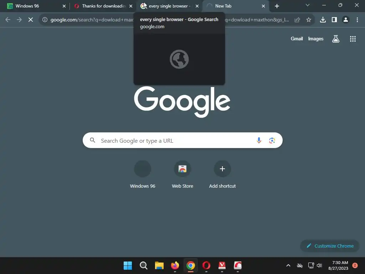View site information icon in address bar
Viewport: 365px width, 274px height.
pos(45,20)
